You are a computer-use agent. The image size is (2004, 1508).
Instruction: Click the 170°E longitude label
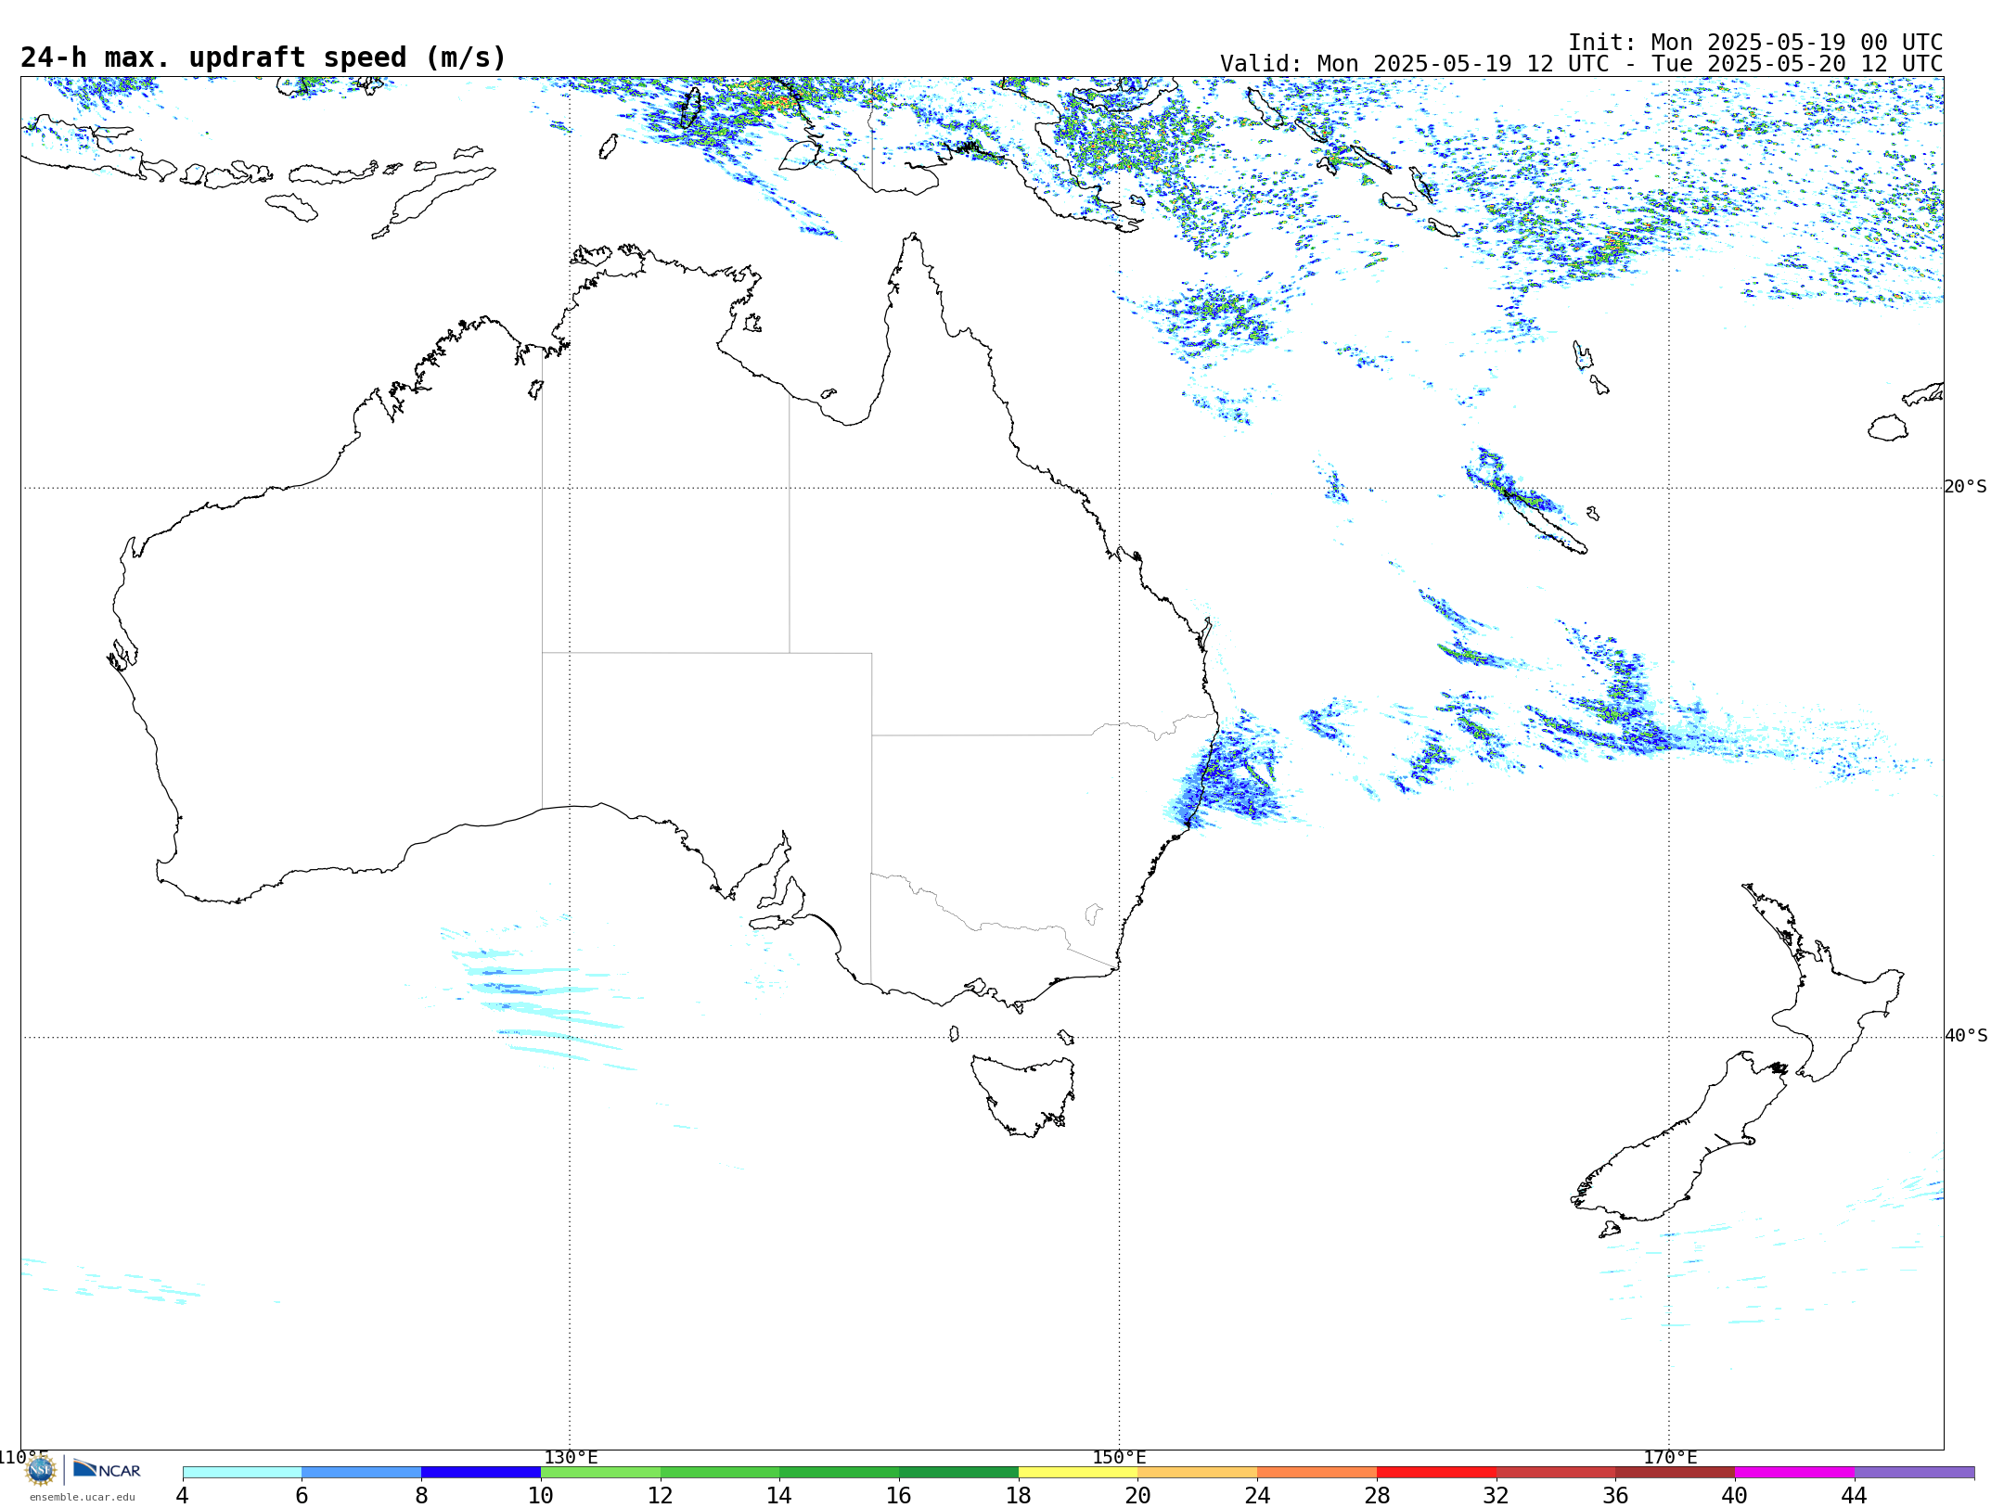1670,1457
